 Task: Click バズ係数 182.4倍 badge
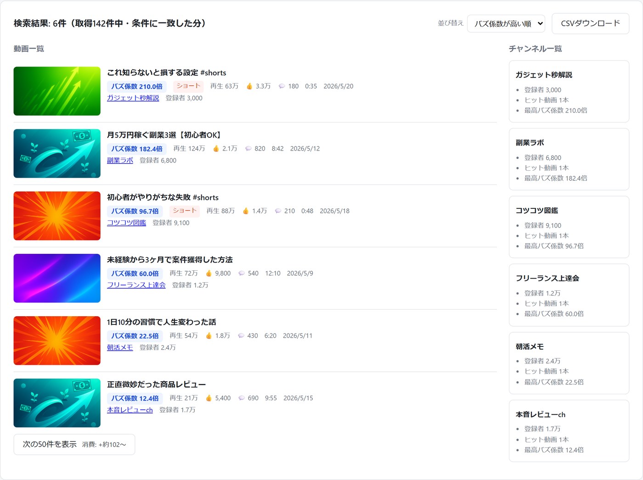(x=136, y=149)
